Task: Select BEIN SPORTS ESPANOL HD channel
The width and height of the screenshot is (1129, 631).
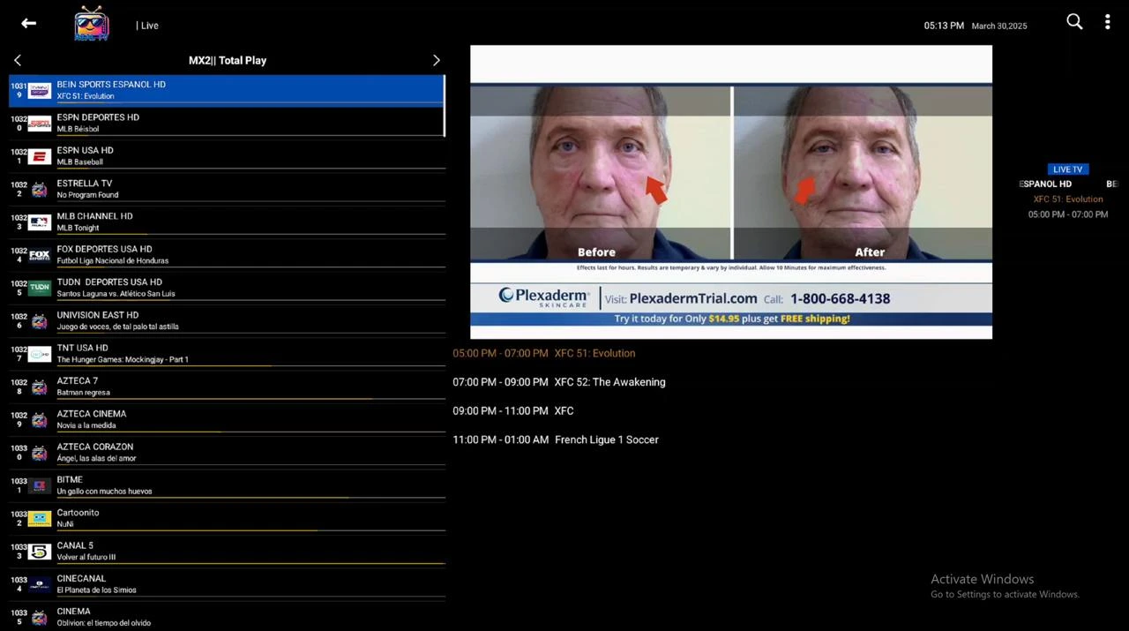Action: [x=227, y=90]
